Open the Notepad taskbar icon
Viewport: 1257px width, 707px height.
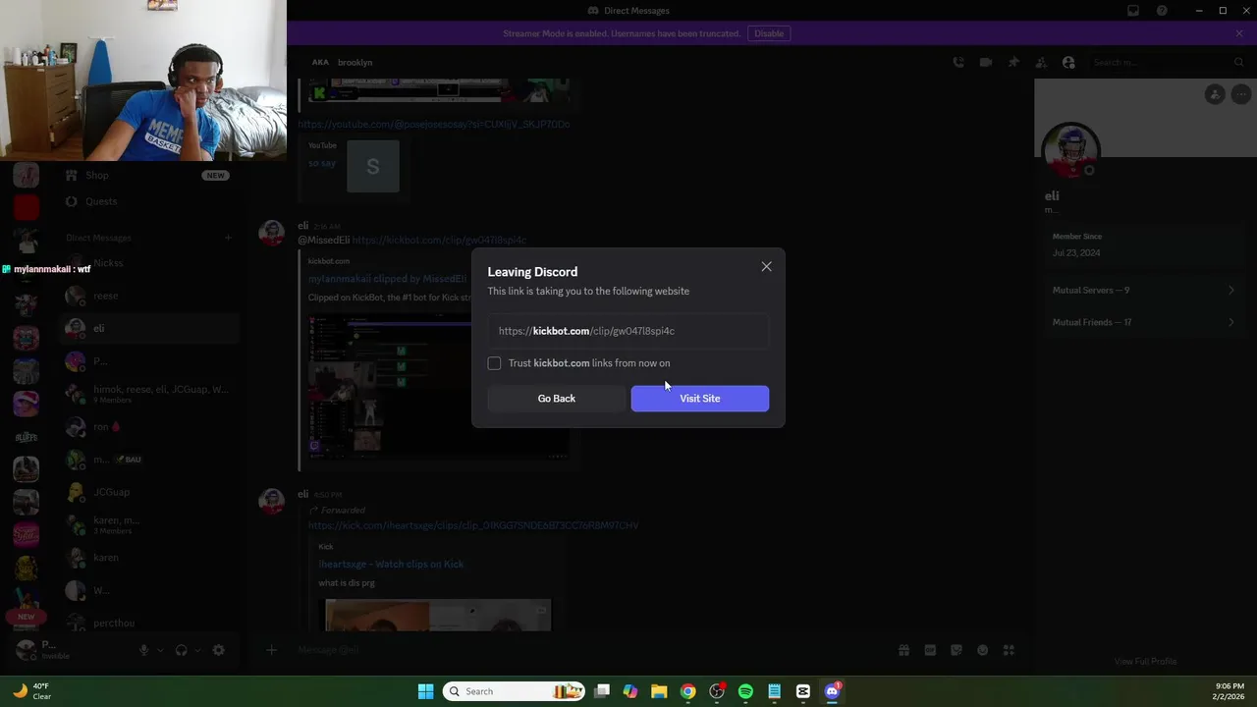[774, 691]
